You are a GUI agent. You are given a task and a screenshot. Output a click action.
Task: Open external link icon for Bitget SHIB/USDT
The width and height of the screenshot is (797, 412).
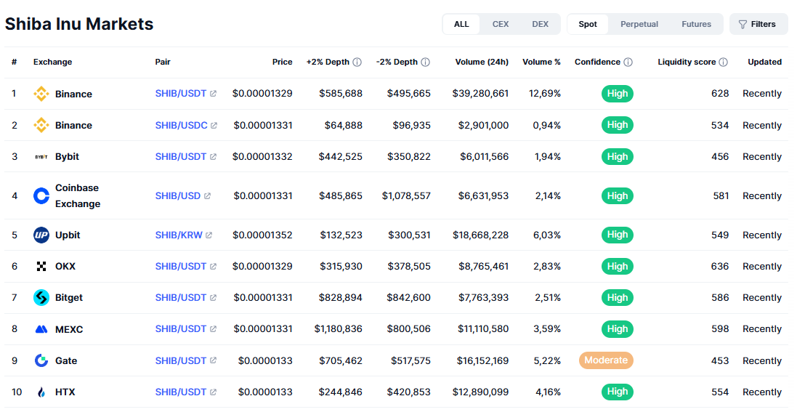point(213,298)
